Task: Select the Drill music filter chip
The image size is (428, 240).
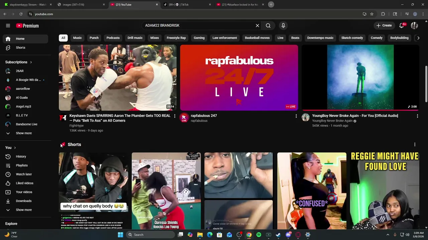Action: click(x=135, y=38)
